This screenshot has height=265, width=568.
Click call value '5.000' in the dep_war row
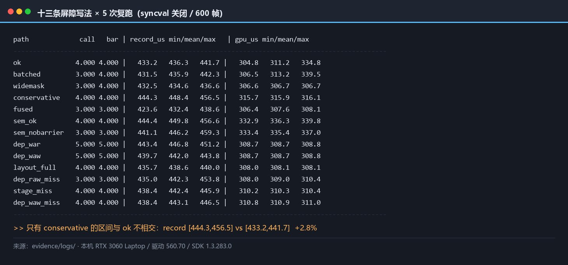coord(85,144)
